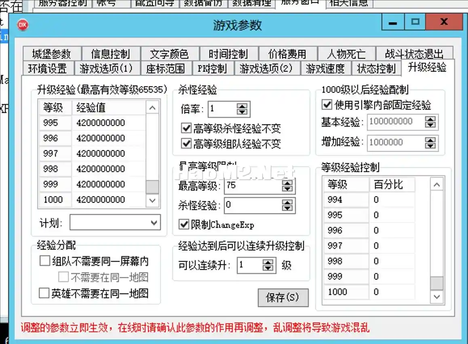The width and height of the screenshot is (468, 344).
Task: Click the 升级经验 list scrollbar thumb
Action: click(152, 187)
